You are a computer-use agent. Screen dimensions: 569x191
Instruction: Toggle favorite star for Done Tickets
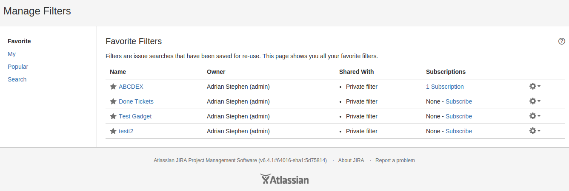pos(113,101)
